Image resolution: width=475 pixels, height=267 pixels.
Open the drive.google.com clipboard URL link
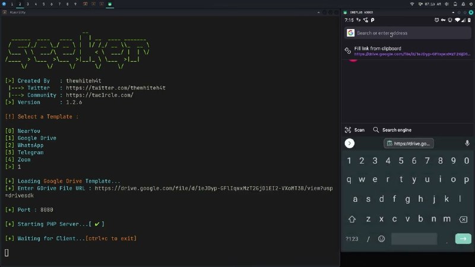[x=412, y=54]
